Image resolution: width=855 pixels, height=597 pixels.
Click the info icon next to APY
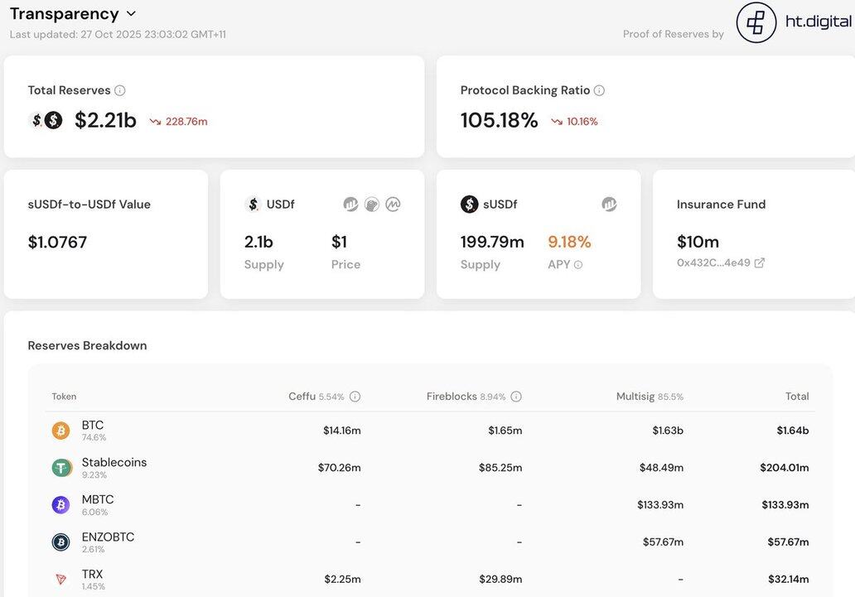click(578, 265)
